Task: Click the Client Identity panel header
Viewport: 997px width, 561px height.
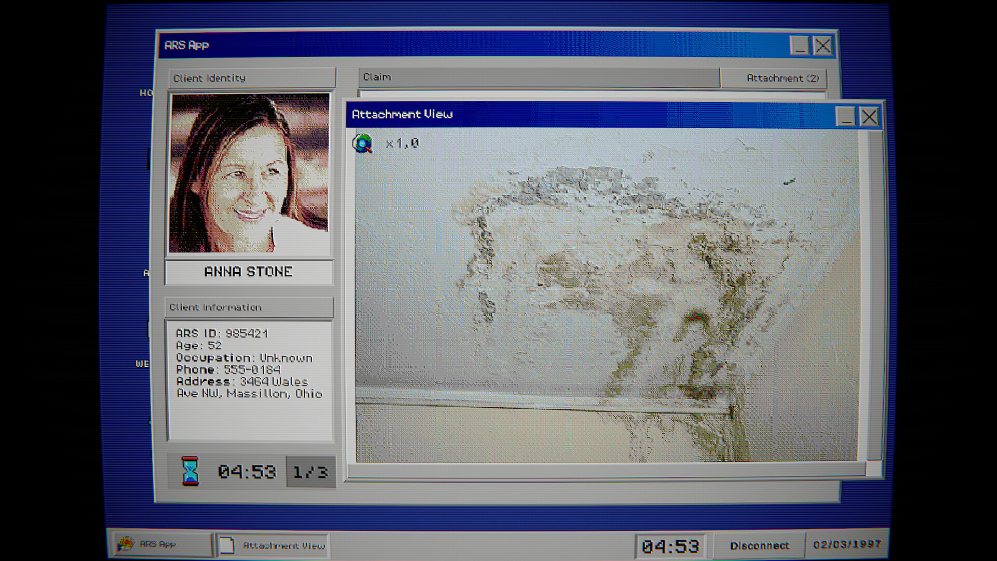Action: (252, 78)
